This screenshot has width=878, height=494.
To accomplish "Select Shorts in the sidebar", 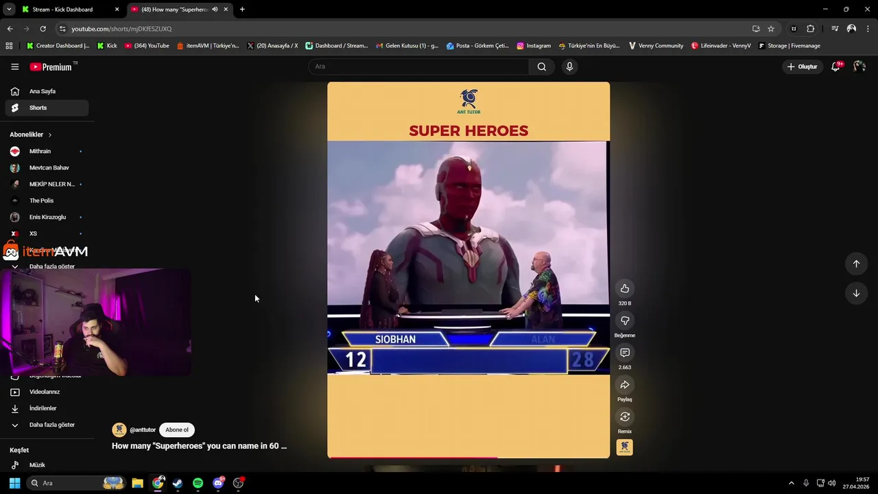I will point(47,108).
